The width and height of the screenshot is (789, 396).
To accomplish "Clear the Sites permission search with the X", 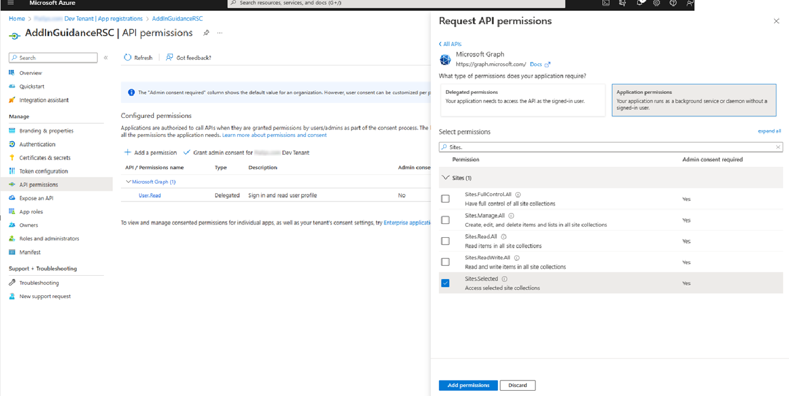I will (778, 147).
